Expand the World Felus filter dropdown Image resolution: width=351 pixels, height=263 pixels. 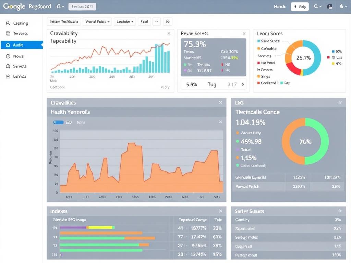pyautogui.click(x=97, y=21)
